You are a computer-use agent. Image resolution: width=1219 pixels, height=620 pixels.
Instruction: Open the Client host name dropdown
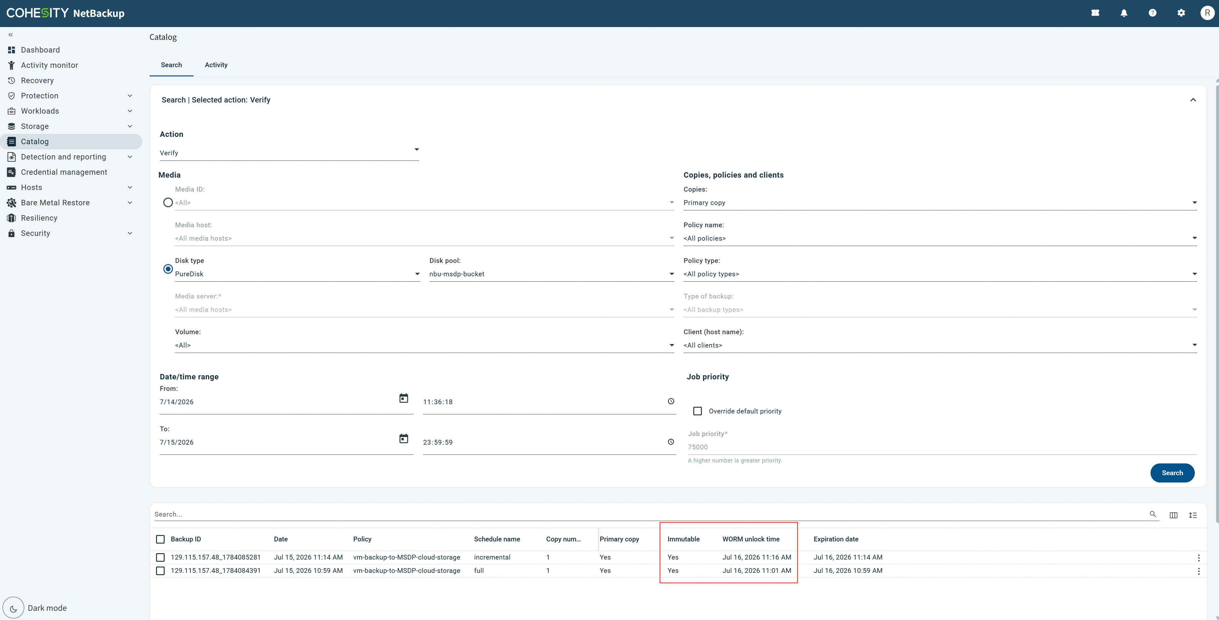coord(940,345)
